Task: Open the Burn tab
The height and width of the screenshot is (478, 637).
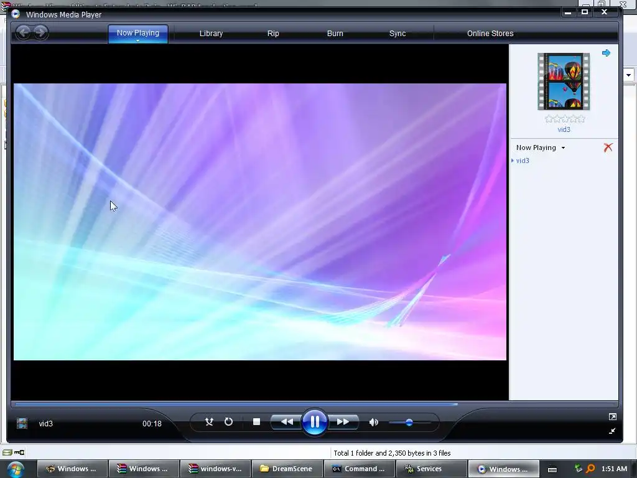Action: point(335,34)
